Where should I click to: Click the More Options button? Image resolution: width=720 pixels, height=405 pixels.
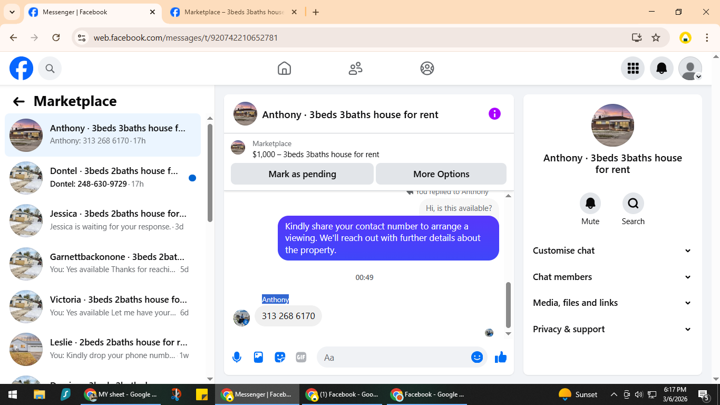pos(441,174)
